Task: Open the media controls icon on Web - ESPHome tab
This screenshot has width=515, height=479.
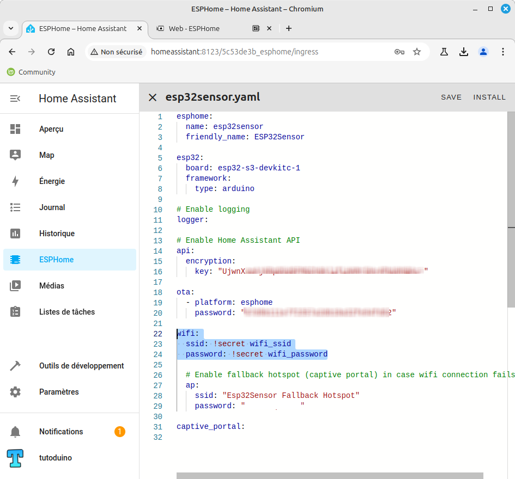Action: coord(256,28)
